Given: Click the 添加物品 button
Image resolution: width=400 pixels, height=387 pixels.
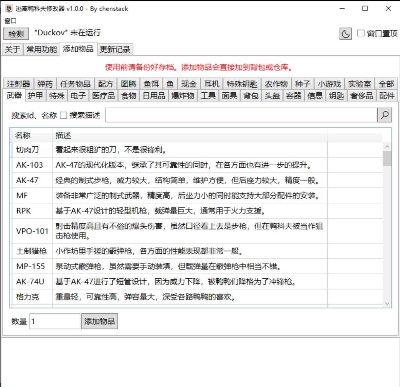Looking at the screenshot, I should tap(99, 321).
